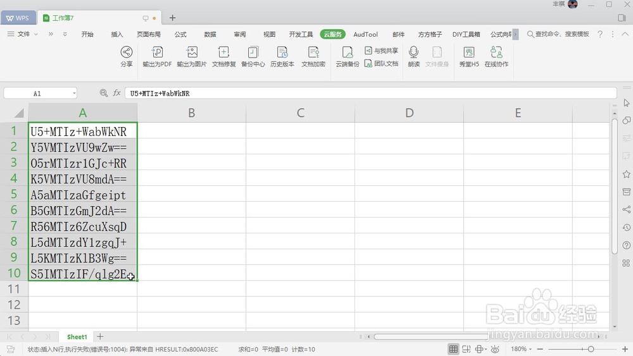
Task: Open the 数据 ribbon tab
Action: (x=210, y=34)
